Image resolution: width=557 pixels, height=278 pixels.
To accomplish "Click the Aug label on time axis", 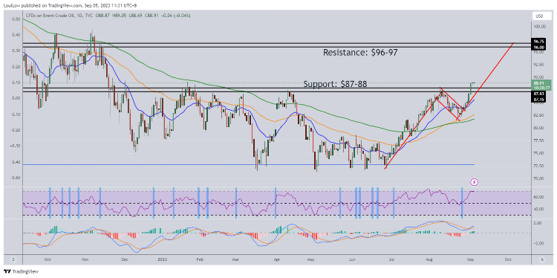I will [430, 259].
